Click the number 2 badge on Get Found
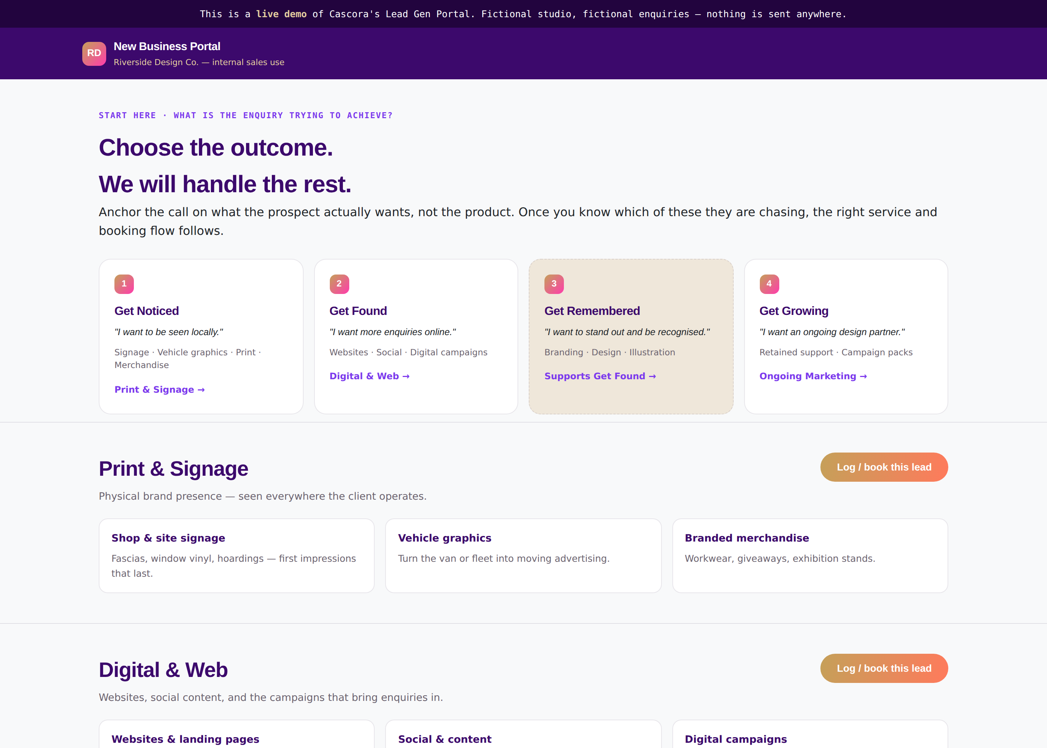 (339, 284)
